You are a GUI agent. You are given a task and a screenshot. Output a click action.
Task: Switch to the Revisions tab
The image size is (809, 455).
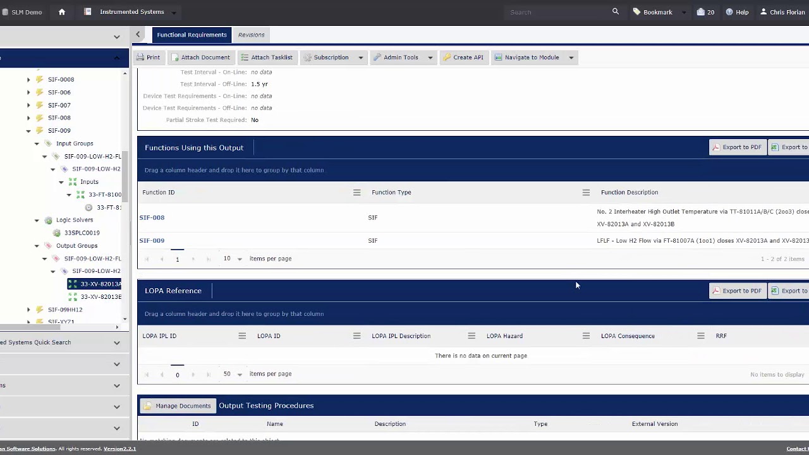251,35
